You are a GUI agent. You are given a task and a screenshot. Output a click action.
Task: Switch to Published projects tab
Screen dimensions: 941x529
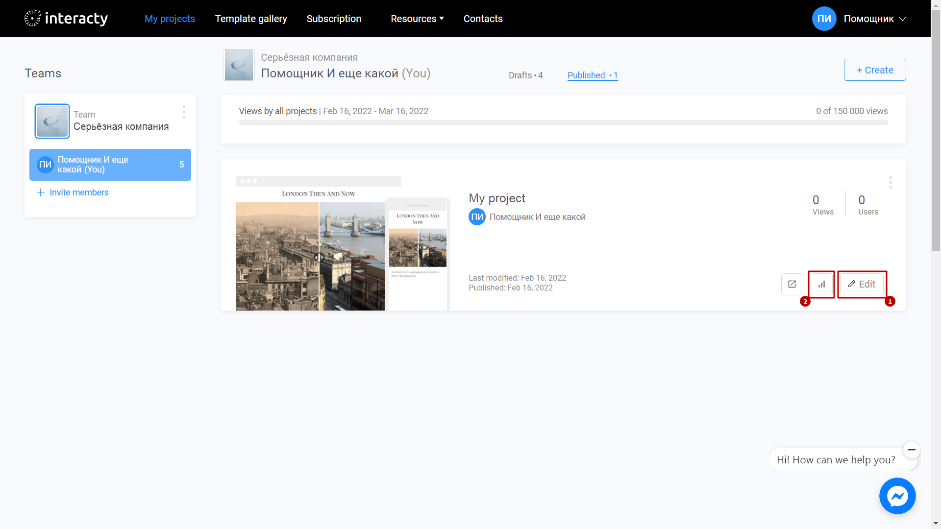point(592,75)
